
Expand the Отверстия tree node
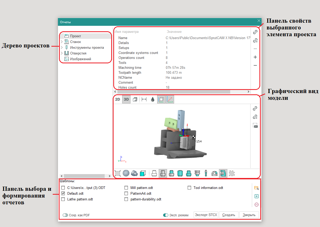pyautogui.click(x=62, y=53)
